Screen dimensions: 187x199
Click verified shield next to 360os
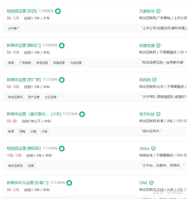pyautogui.click(x=153, y=149)
